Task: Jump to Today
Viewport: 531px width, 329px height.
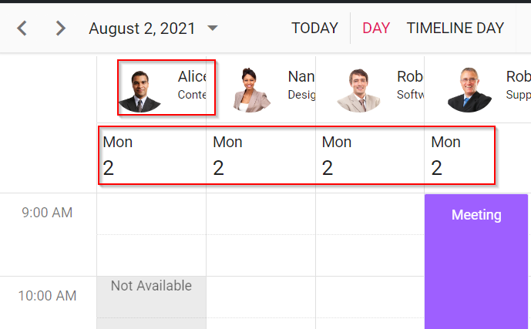Action: [314, 29]
